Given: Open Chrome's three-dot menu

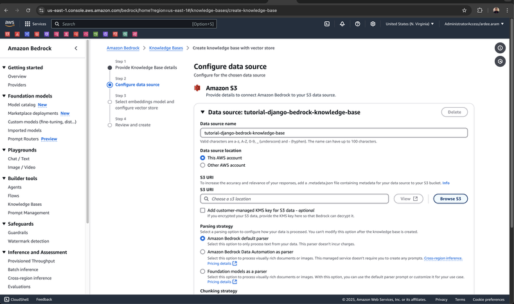Looking at the screenshot, I should 508,10.
